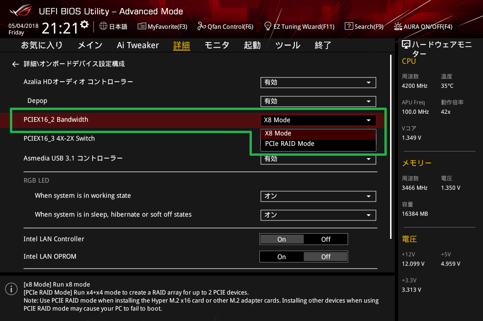Set Intel LAN Controller to On
The height and width of the screenshot is (321, 483).
tap(282, 239)
